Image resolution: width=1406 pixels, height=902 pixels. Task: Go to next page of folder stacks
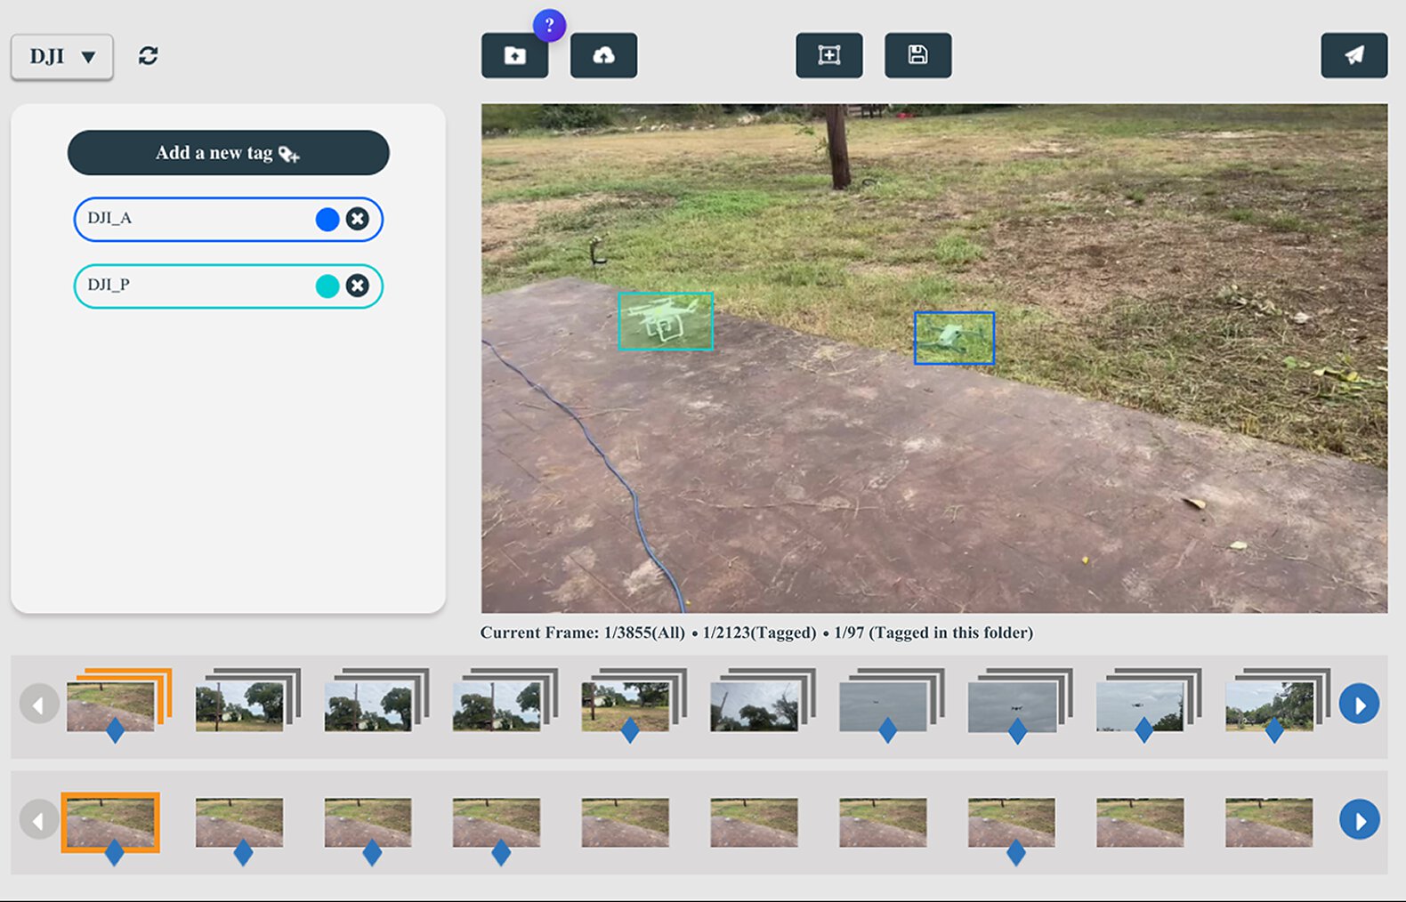(1359, 704)
